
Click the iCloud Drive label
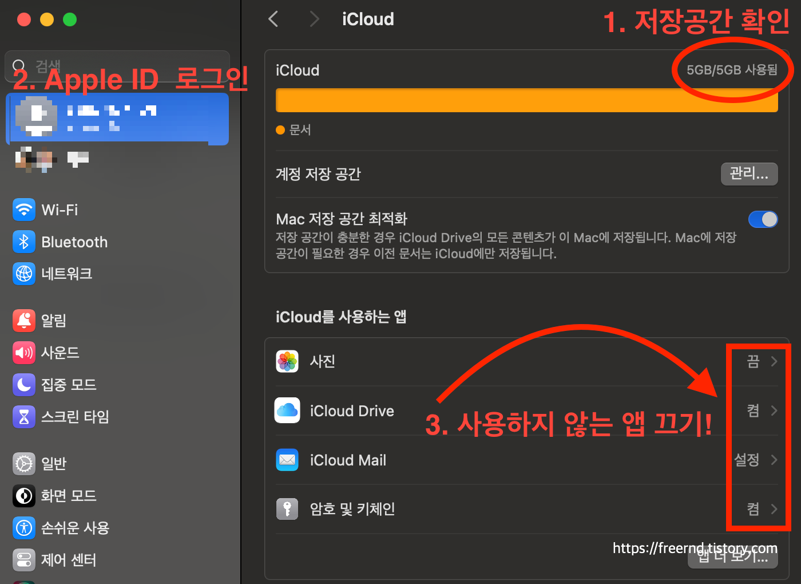(x=352, y=411)
